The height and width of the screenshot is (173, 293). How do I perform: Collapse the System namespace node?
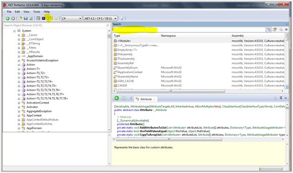coord(14,31)
